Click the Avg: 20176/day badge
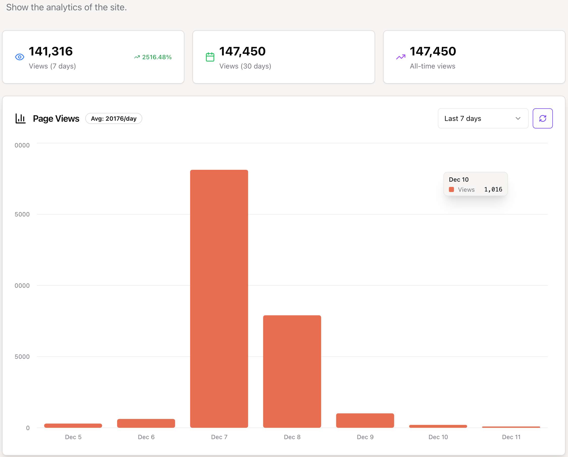Image resolution: width=568 pixels, height=457 pixels. tap(113, 118)
